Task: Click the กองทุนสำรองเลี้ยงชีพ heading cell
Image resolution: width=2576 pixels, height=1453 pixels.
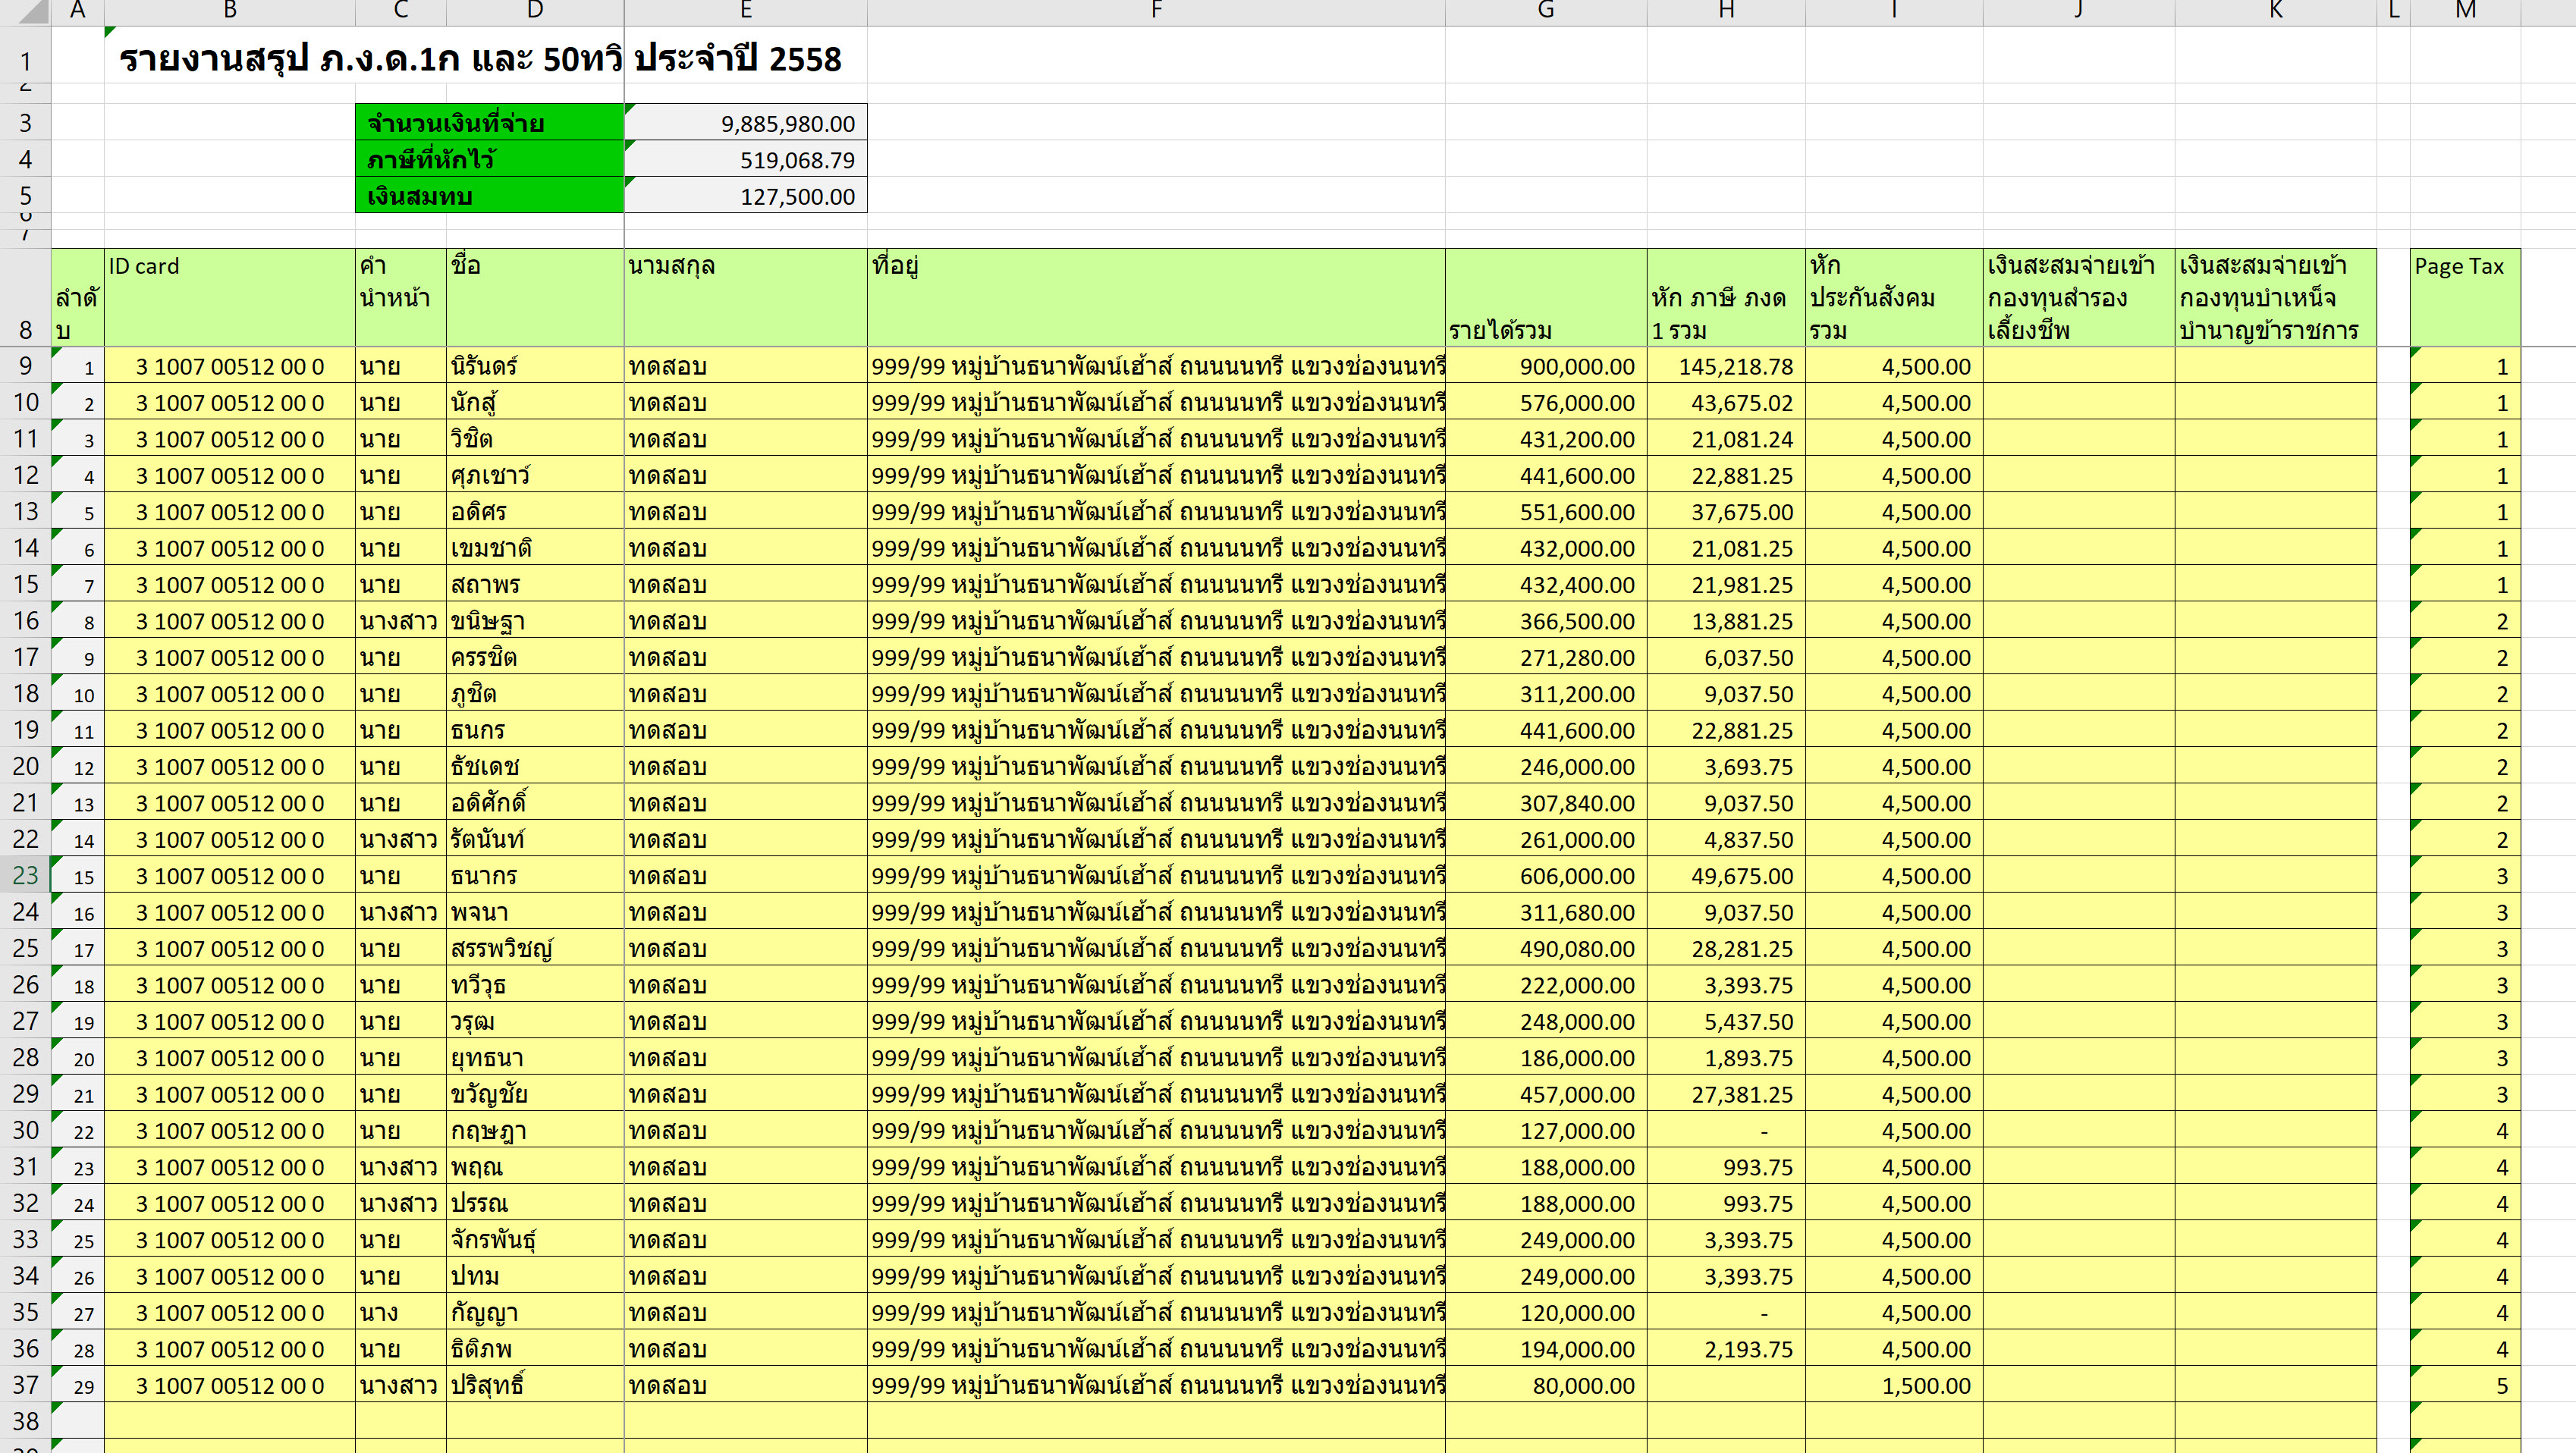Action: (x=2079, y=297)
